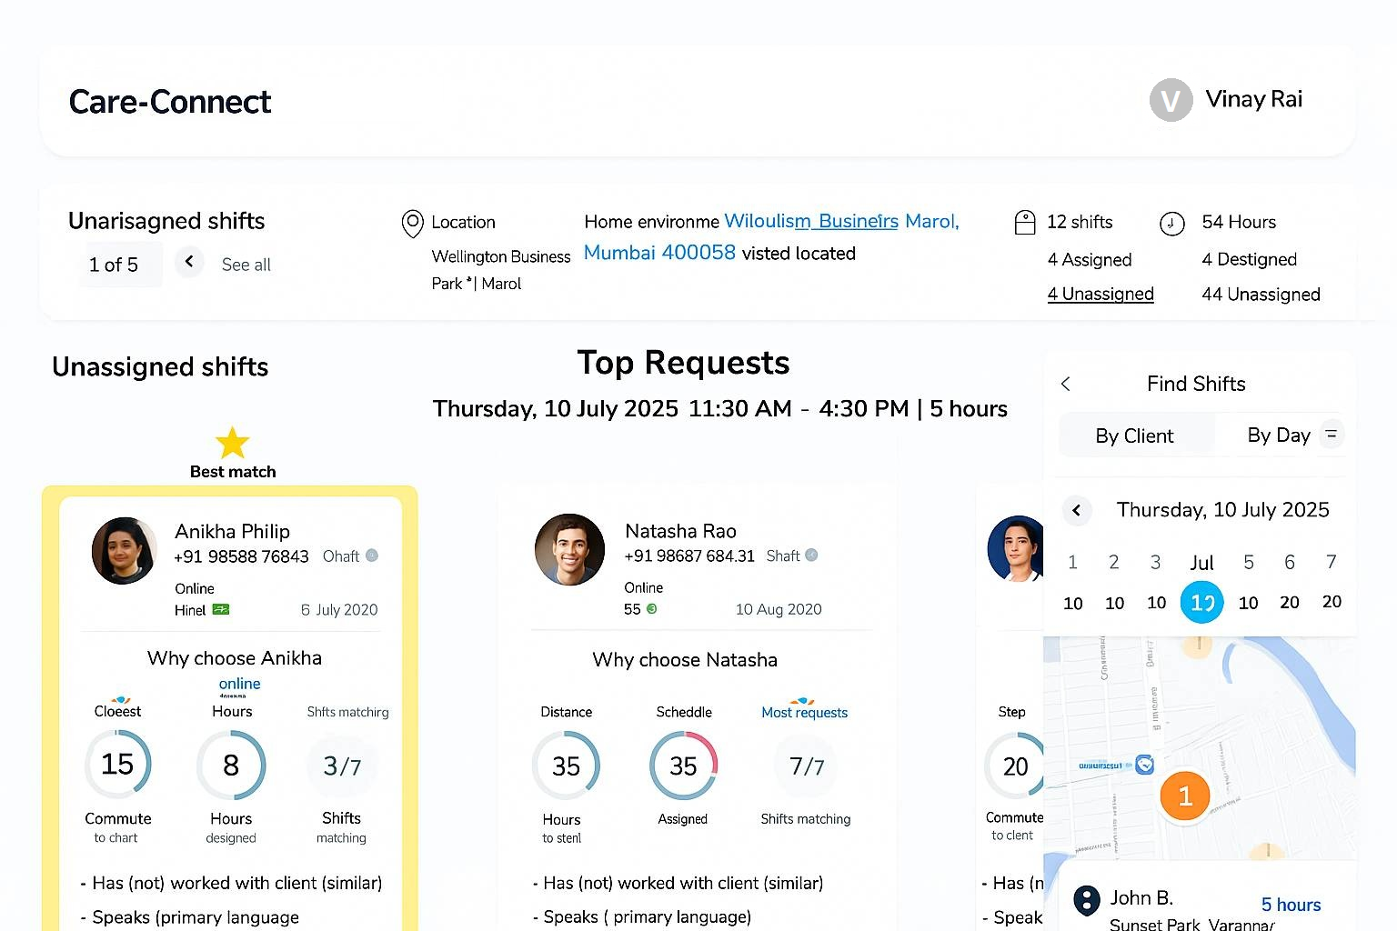Image resolution: width=1397 pixels, height=931 pixels.
Task: Switch to the By Client tab
Action: coord(1135,435)
